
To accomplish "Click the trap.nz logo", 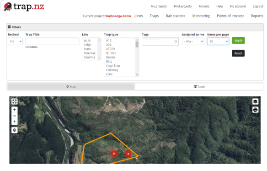I will [x=24, y=7].
